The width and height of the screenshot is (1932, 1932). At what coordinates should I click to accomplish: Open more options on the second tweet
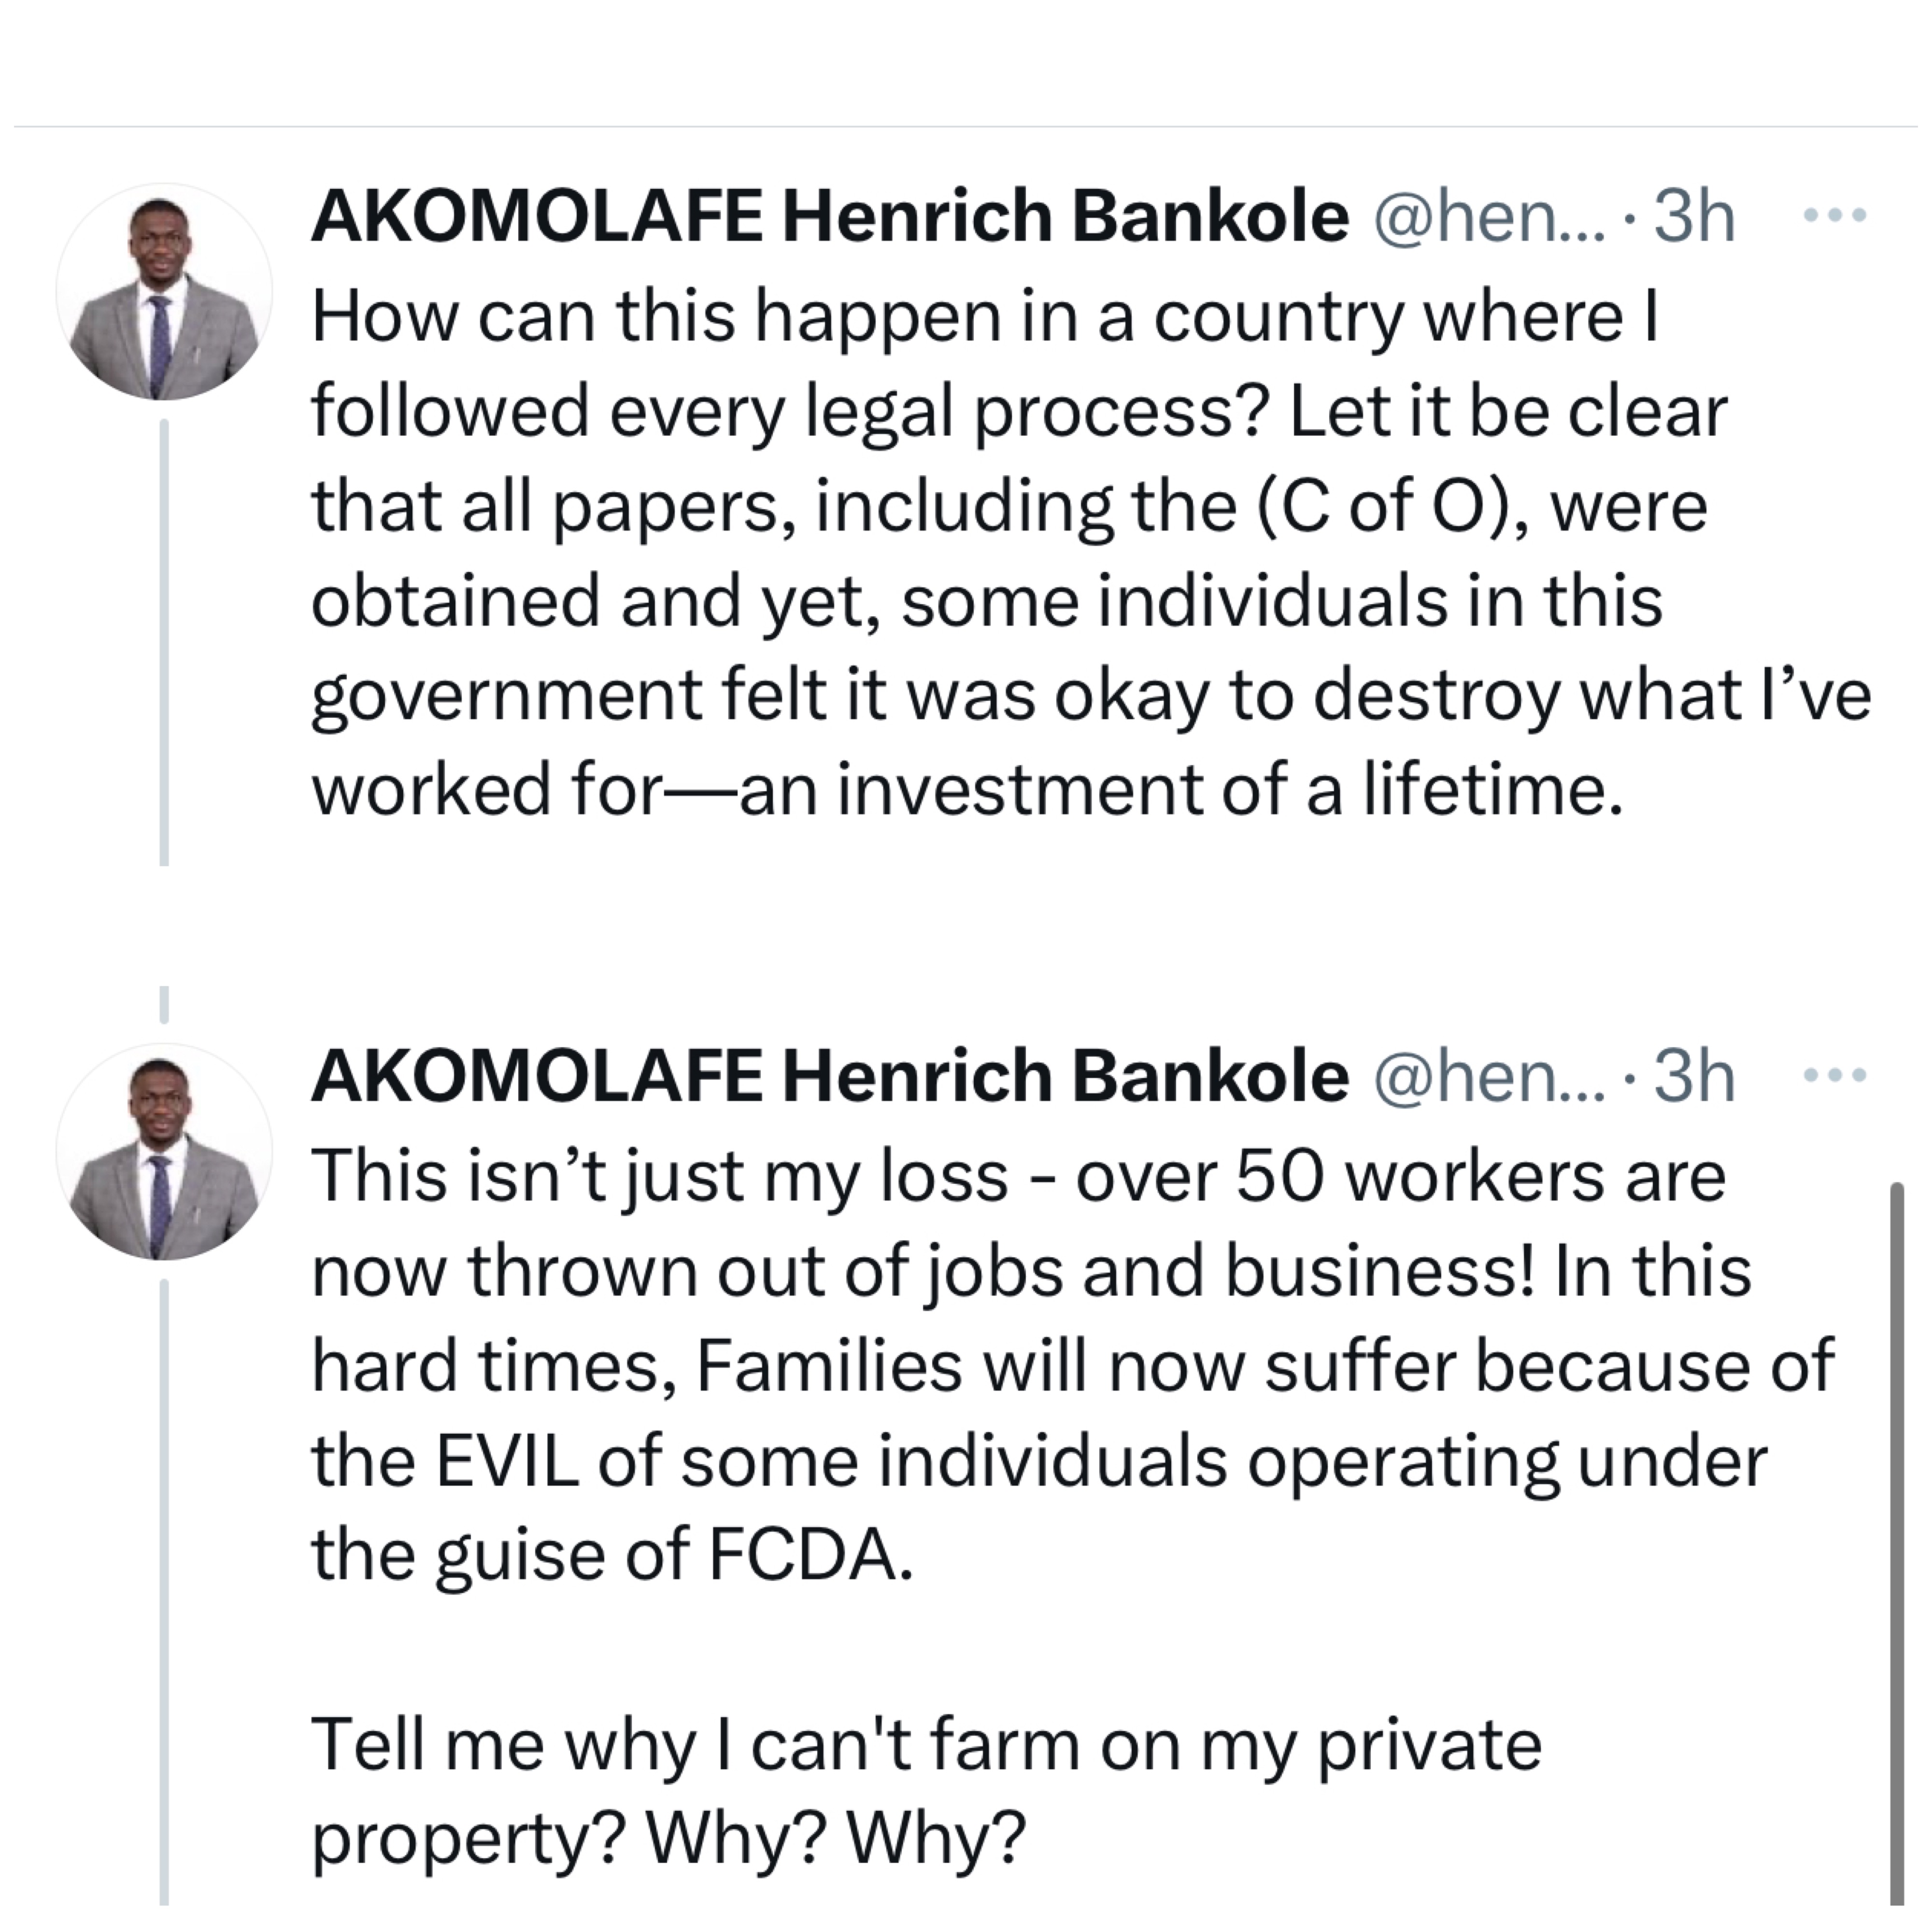tap(1833, 1076)
